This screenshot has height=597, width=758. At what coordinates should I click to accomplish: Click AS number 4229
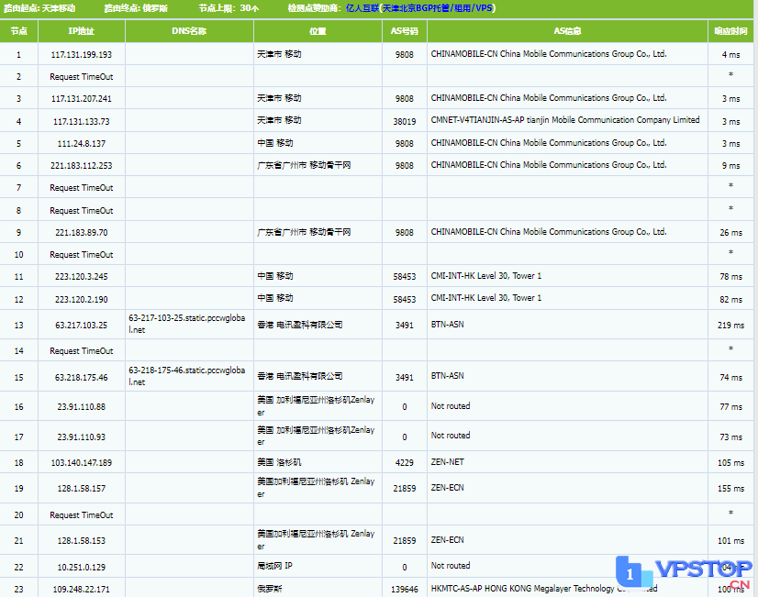[404, 463]
